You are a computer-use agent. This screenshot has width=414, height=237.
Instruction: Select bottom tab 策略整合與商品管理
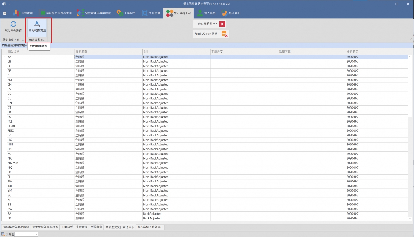tap(16, 227)
